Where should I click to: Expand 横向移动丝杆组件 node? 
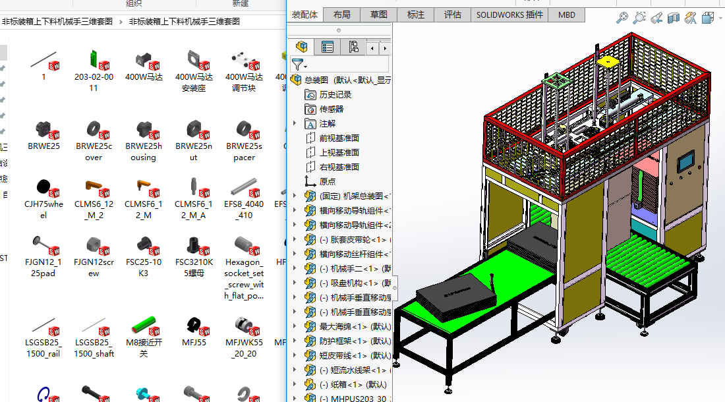295,254
